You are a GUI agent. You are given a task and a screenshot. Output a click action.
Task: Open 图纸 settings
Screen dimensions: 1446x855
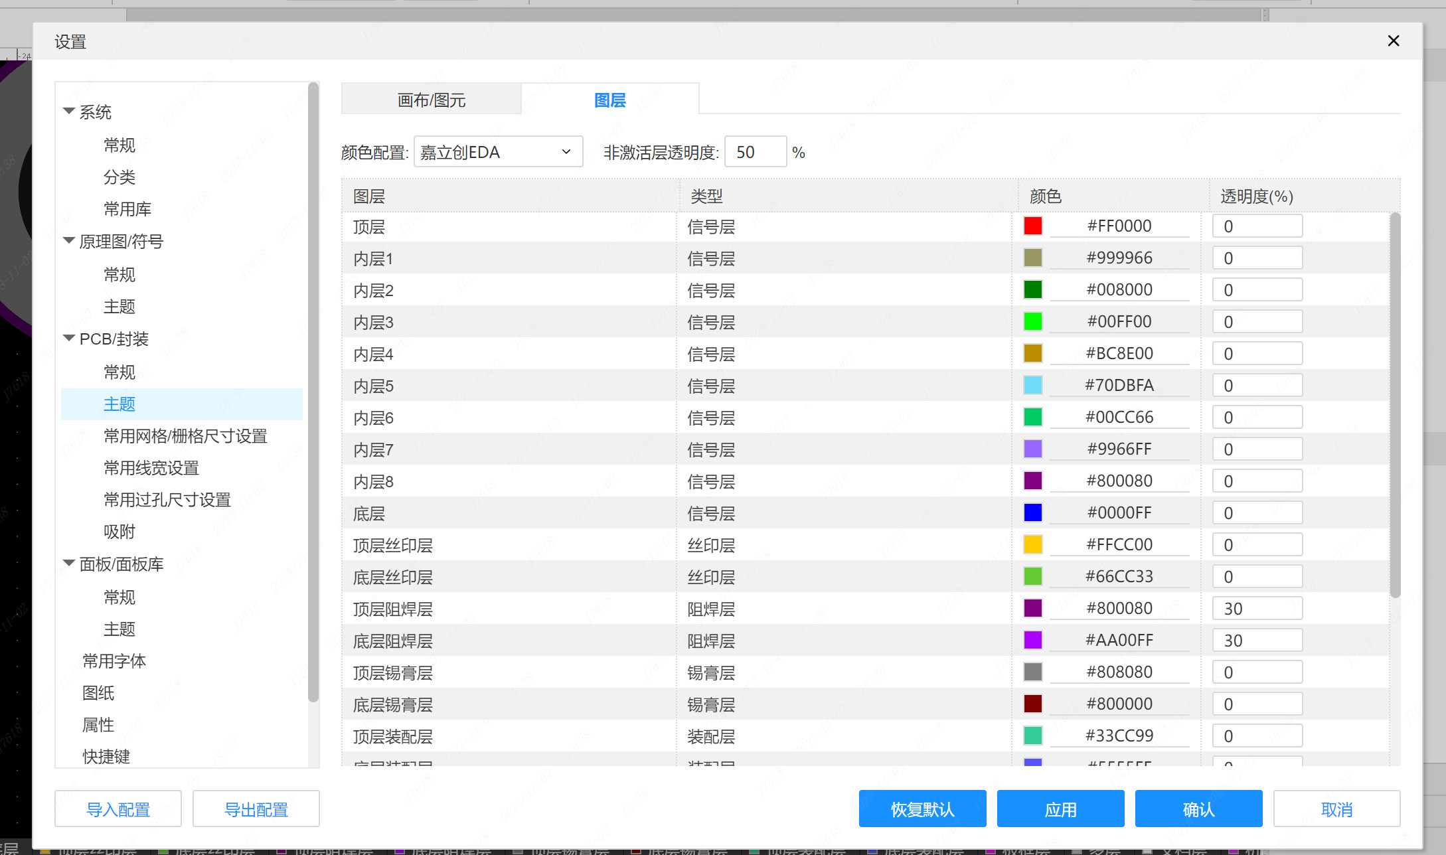click(98, 692)
